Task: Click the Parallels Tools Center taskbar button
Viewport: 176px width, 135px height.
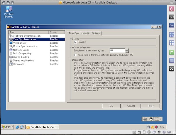Action: [x=42, y=127]
